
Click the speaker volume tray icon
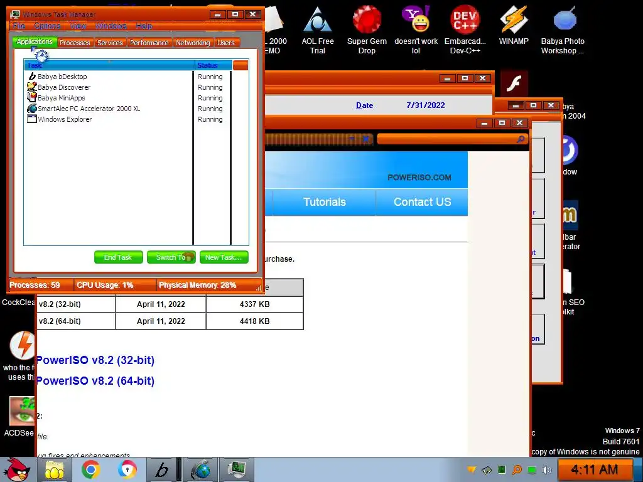(x=546, y=469)
